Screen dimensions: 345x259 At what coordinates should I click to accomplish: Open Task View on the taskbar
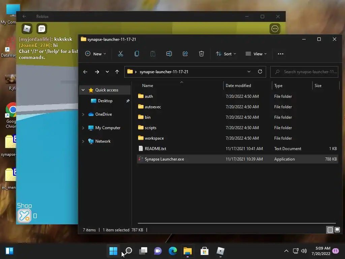[143, 251]
